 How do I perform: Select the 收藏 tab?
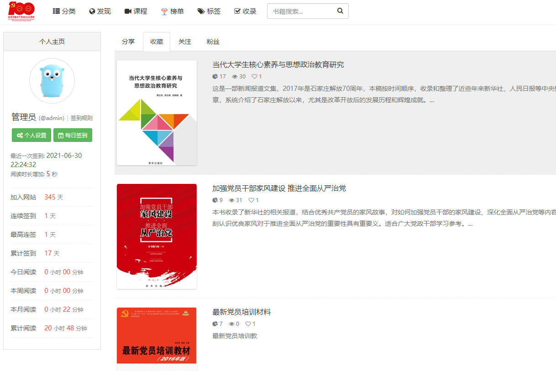[x=157, y=42]
